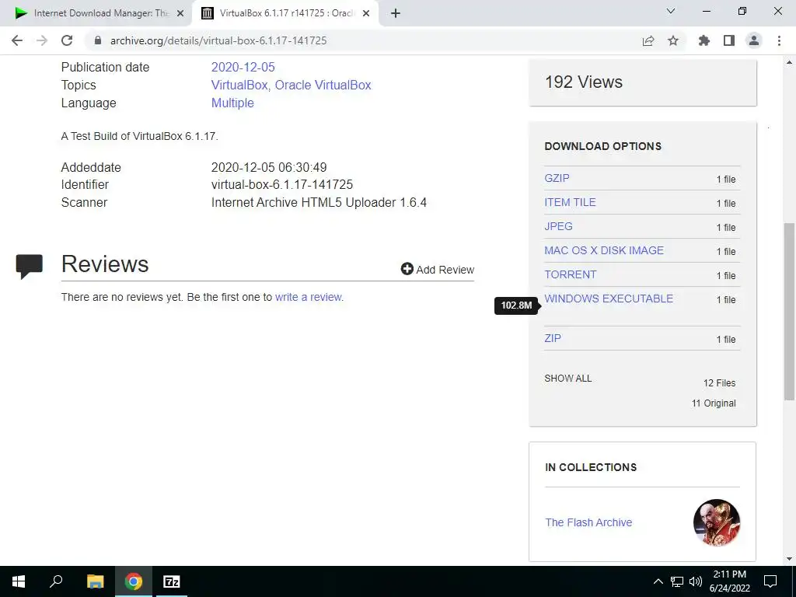Image resolution: width=796 pixels, height=597 pixels.
Task: Click the Addeddate value 2020-12-05 06:30:49
Action: (268, 167)
